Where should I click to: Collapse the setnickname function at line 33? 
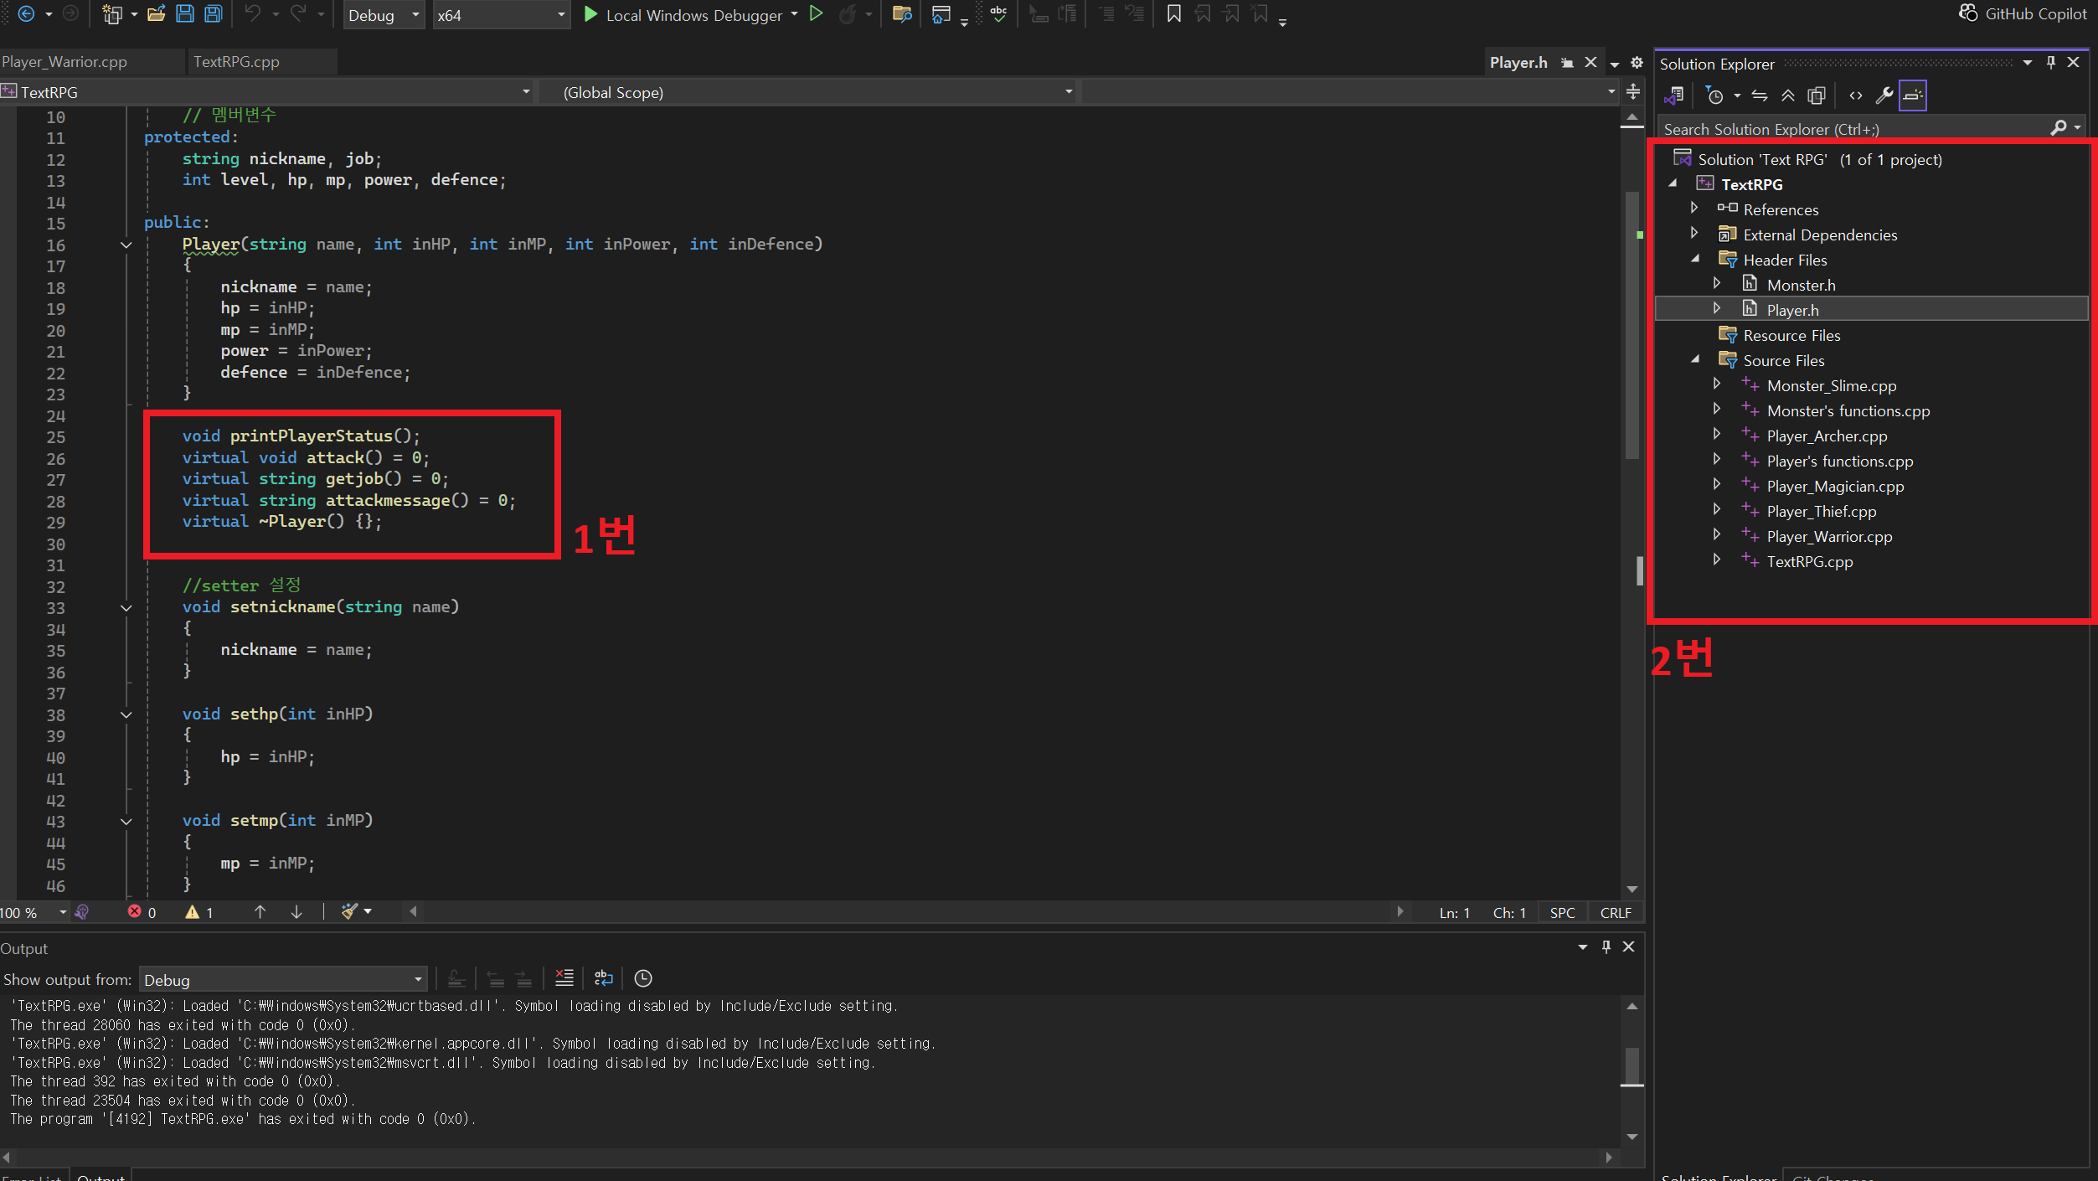pyautogui.click(x=126, y=608)
